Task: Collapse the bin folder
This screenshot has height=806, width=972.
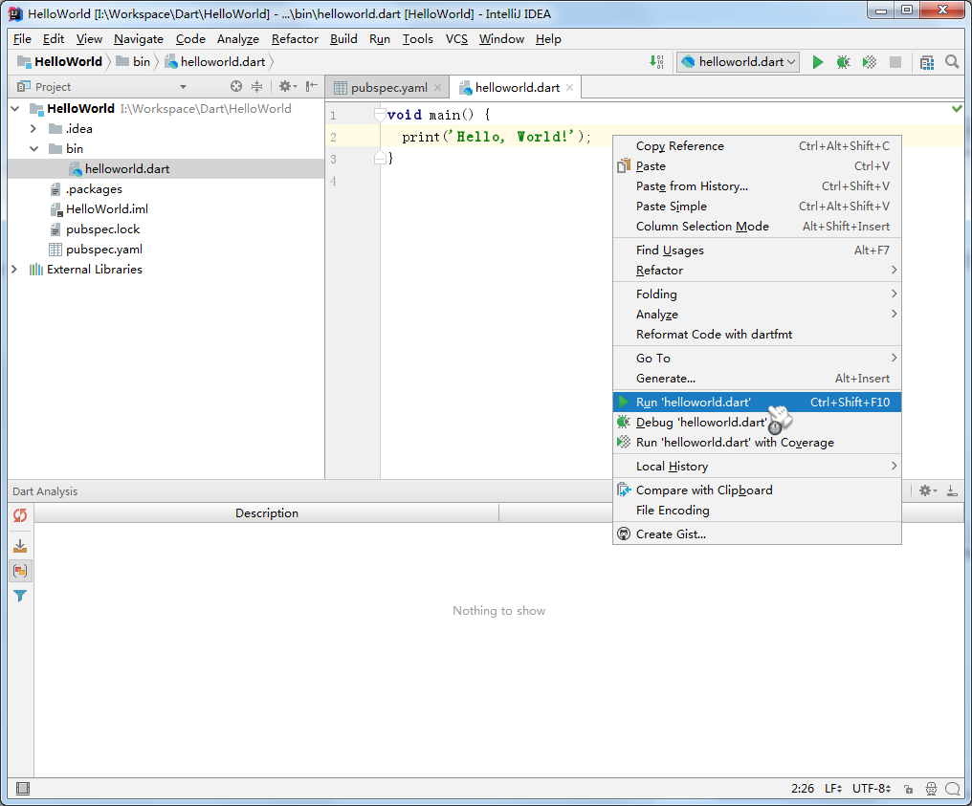Action: click(x=34, y=149)
